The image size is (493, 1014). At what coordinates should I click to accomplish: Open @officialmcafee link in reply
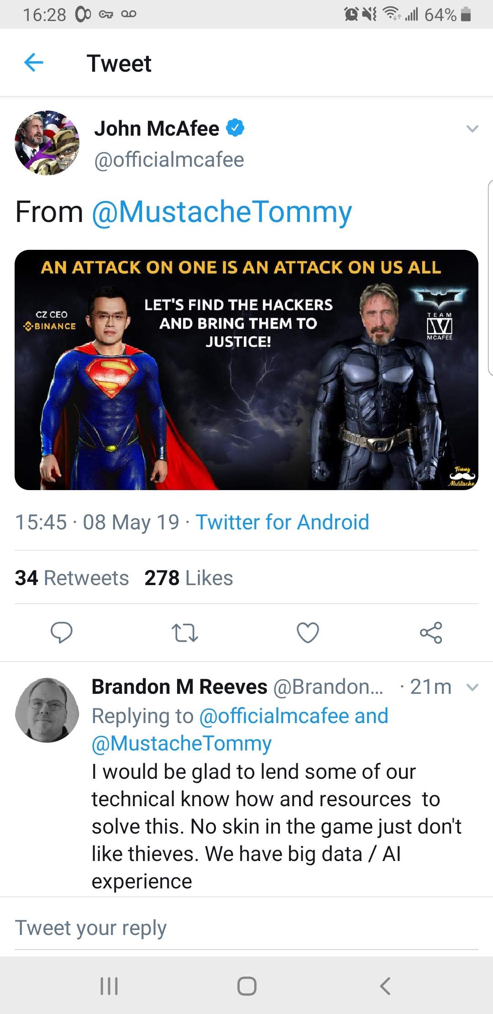(x=274, y=716)
